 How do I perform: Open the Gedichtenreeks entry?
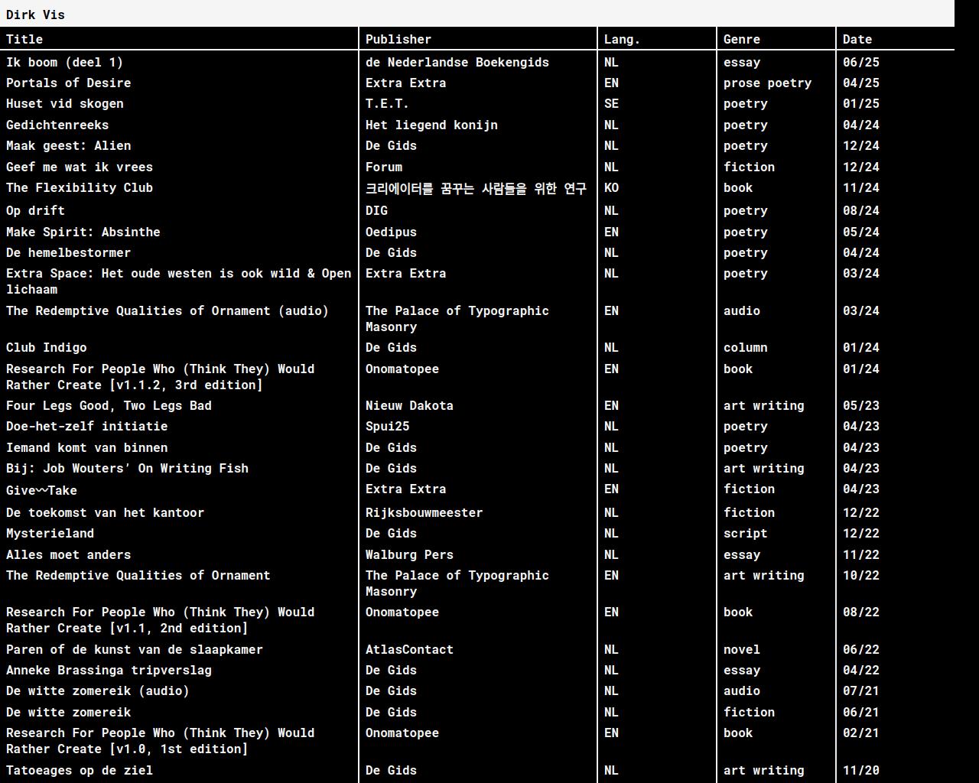pos(57,125)
